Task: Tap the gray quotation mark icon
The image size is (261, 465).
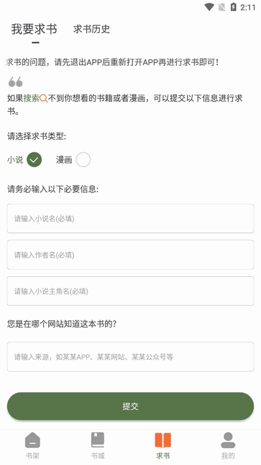Action: coord(16,82)
